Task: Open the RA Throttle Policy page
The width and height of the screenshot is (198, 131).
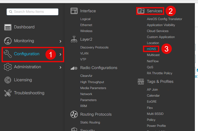Action: (x=160, y=73)
